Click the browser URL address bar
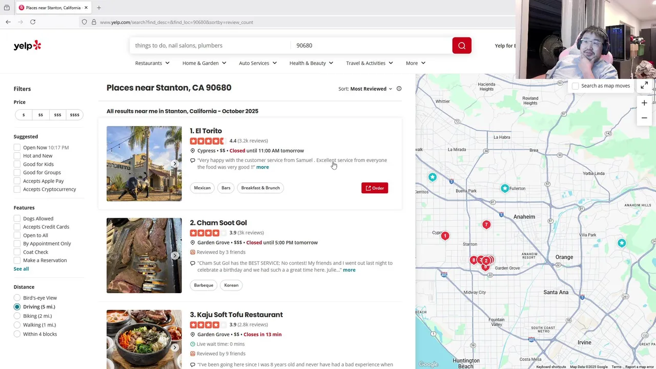This screenshot has height=369, width=656. [x=297, y=22]
